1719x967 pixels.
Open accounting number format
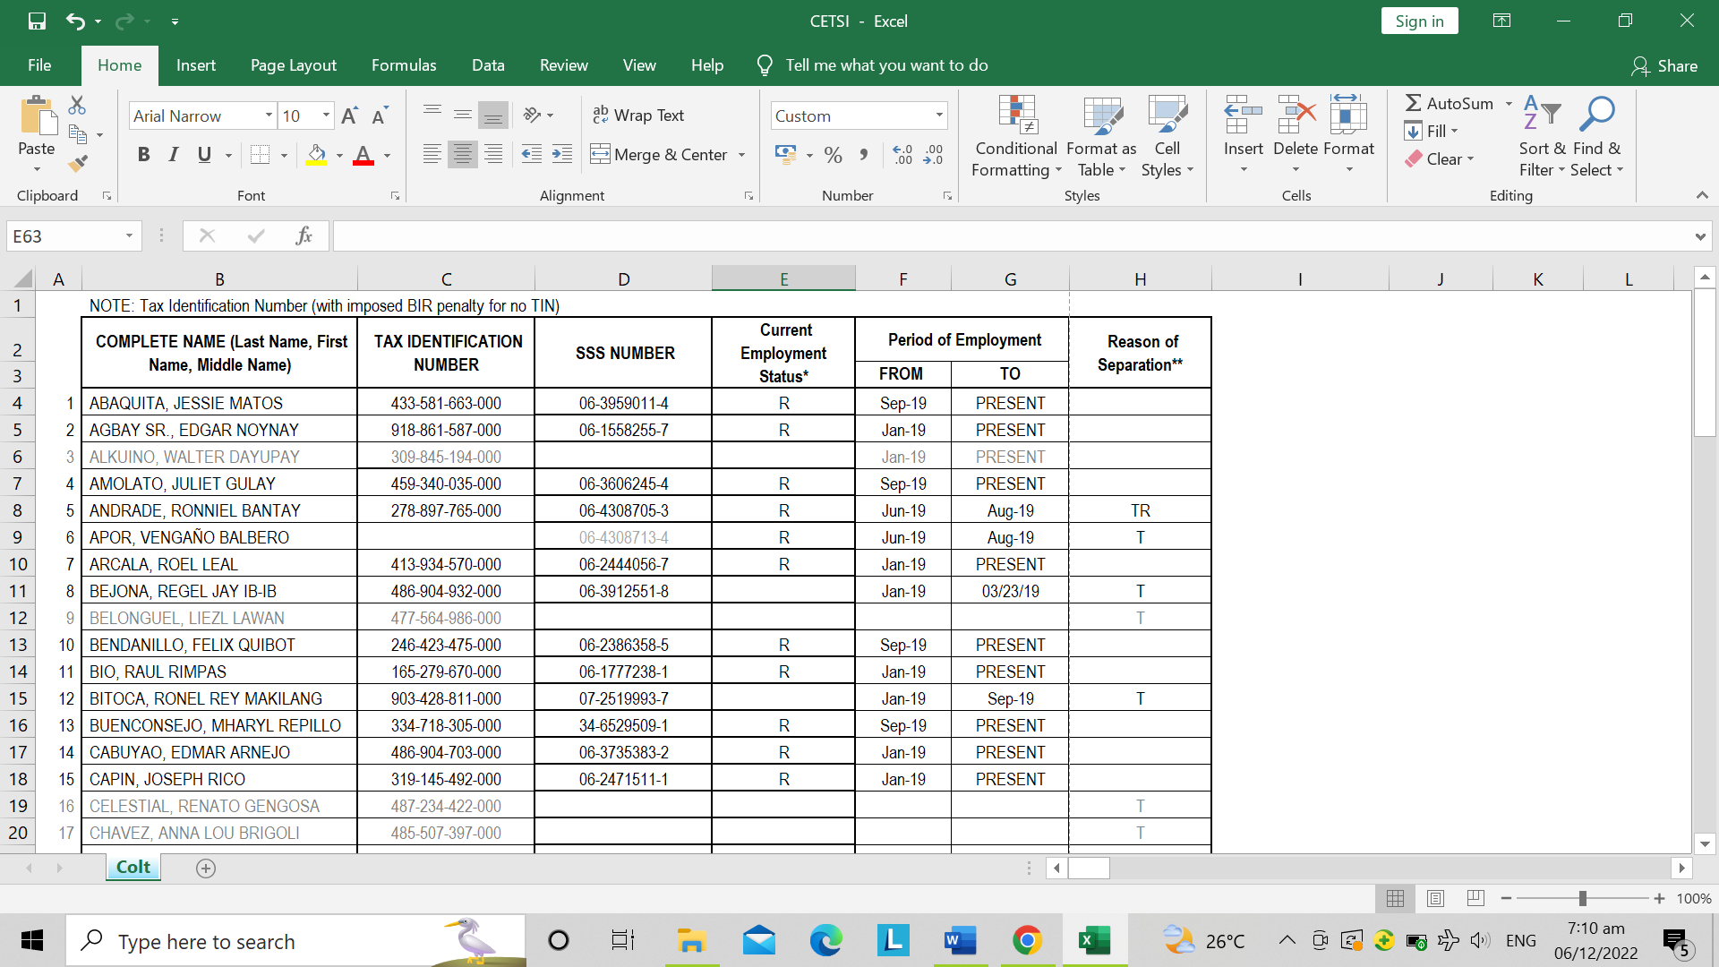[x=786, y=155]
